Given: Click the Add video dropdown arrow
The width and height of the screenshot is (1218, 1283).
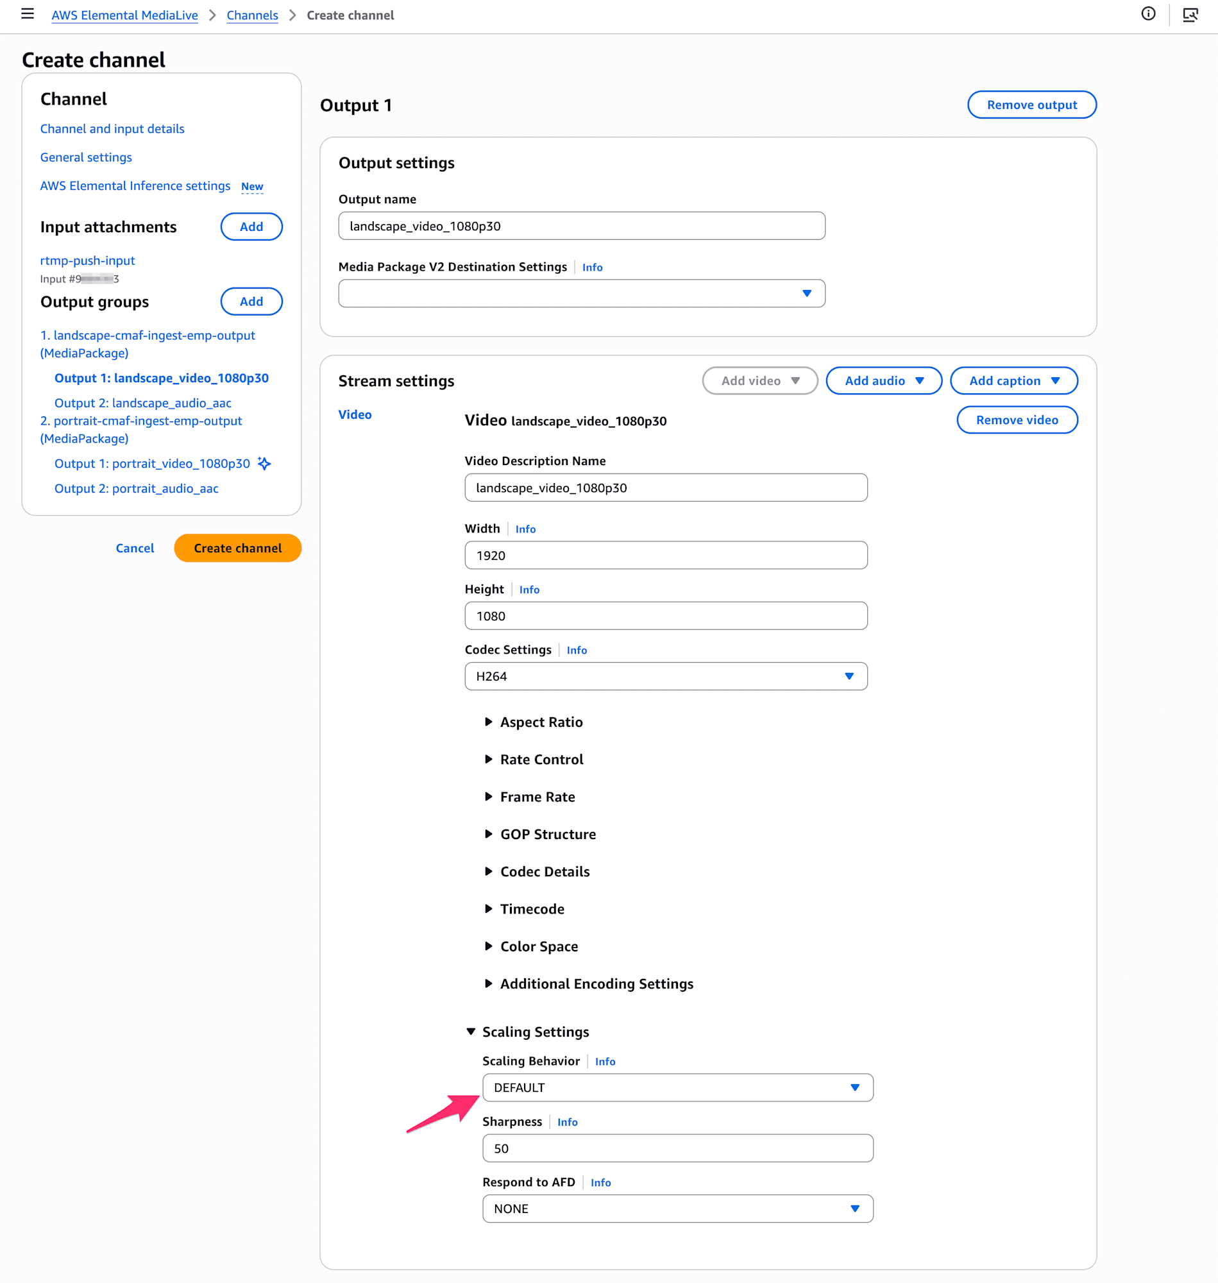Looking at the screenshot, I should coord(795,381).
